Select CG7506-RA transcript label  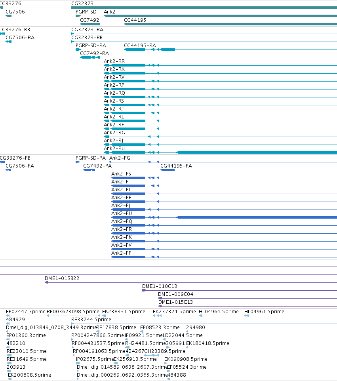[x=20, y=38]
